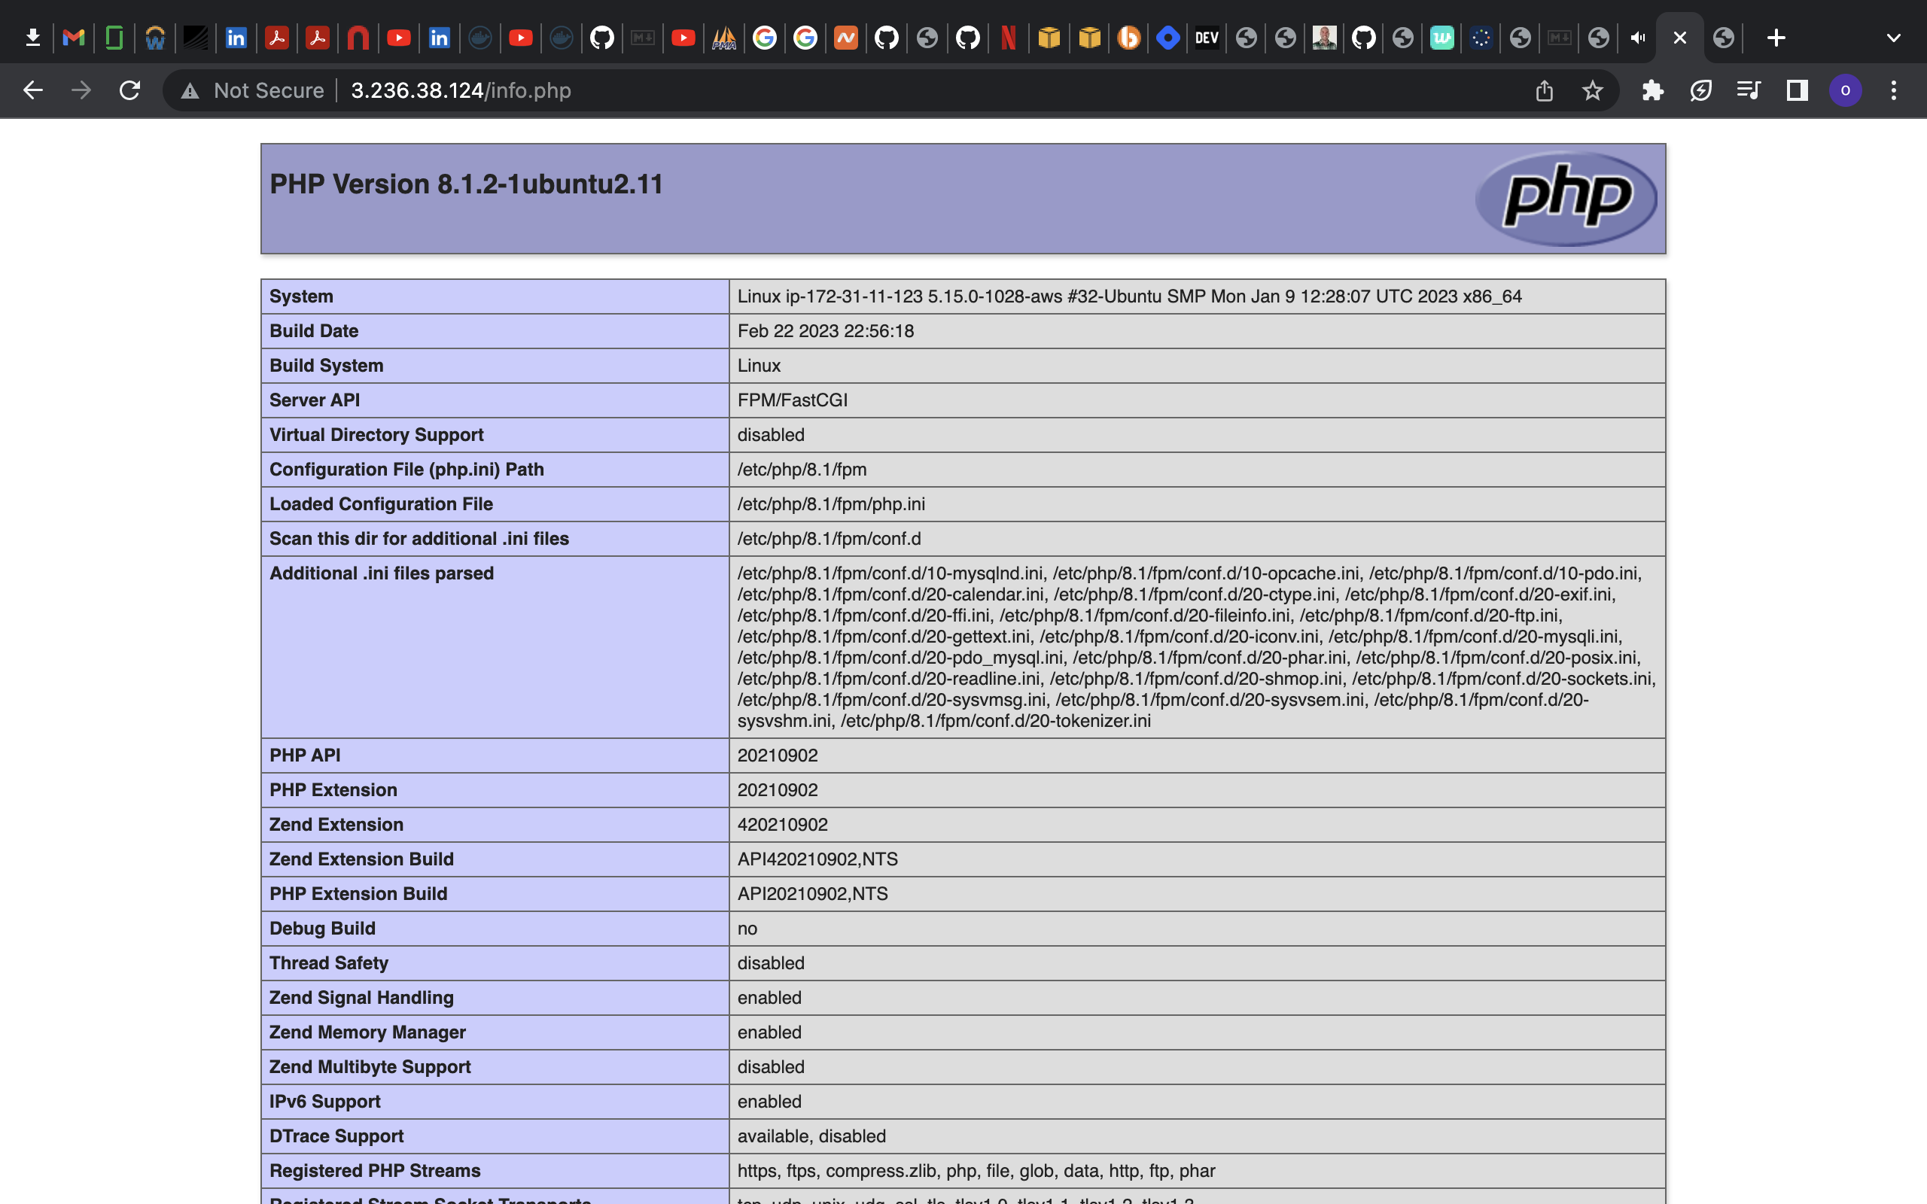Switch to the DEV tab
The width and height of the screenshot is (1927, 1204).
1207,38
